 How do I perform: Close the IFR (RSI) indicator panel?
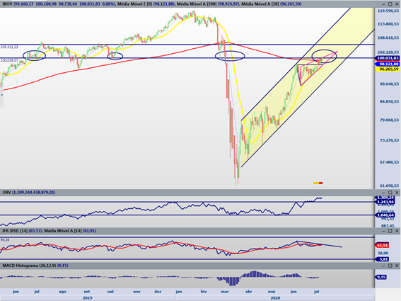(x=397, y=231)
